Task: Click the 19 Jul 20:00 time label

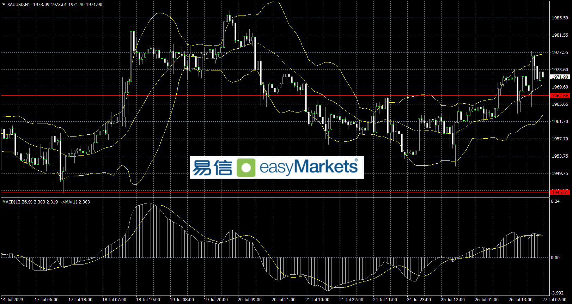Action: click(x=216, y=300)
